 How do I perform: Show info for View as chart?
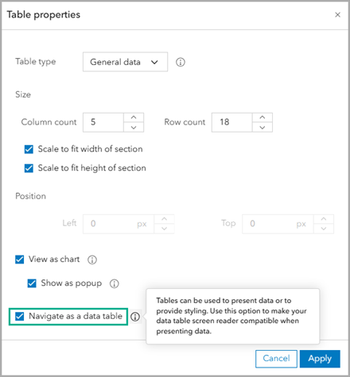92,260
